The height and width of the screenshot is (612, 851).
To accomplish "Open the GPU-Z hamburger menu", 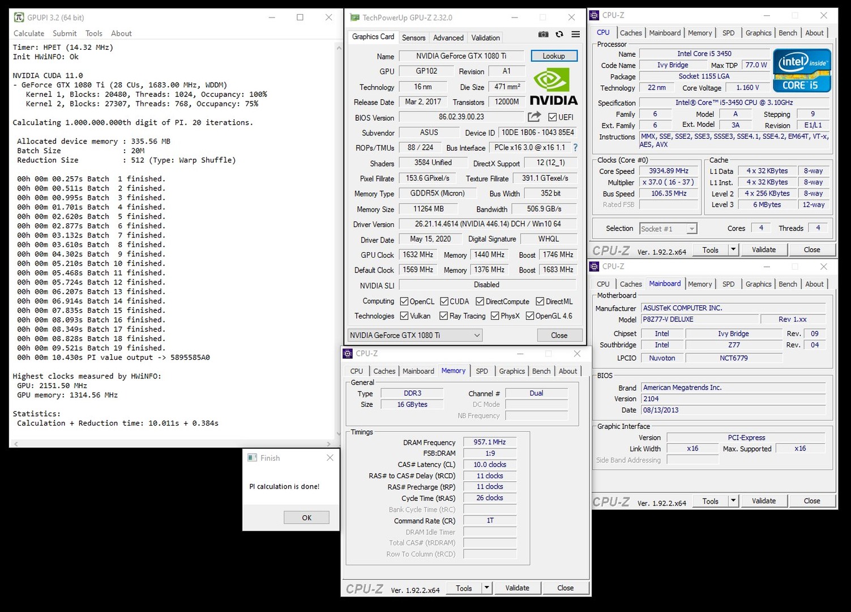I will (x=575, y=34).
